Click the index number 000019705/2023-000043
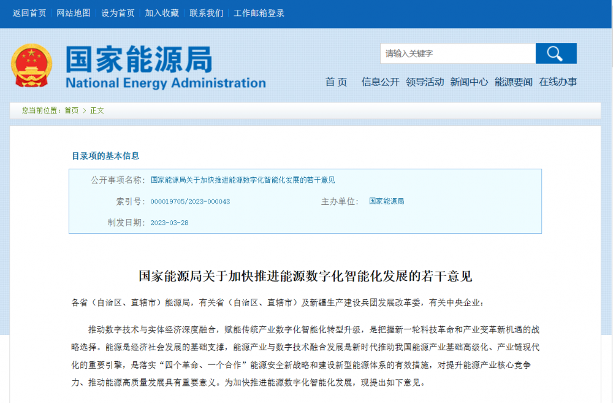Viewport: 613px width, 403px height. coord(190,201)
